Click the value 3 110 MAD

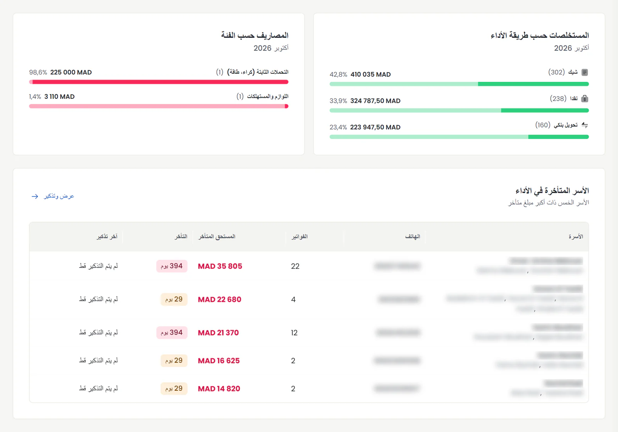click(x=59, y=97)
